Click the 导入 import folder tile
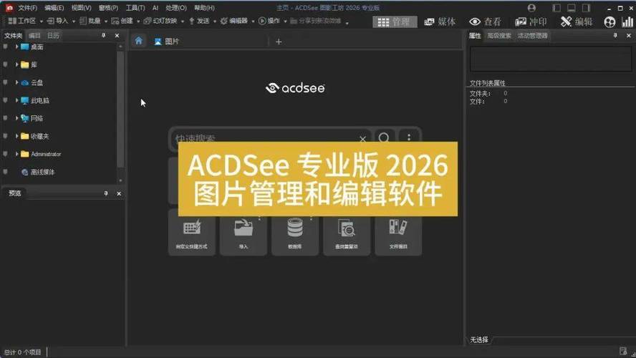The width and height of the screenshot is (636, 358). pos(244,233)
